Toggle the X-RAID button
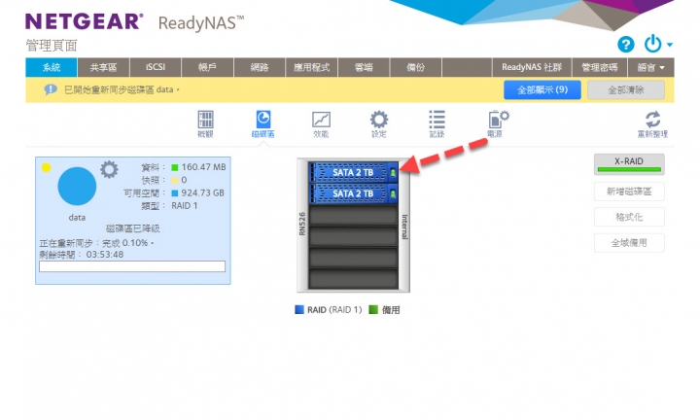 [629, 164]
